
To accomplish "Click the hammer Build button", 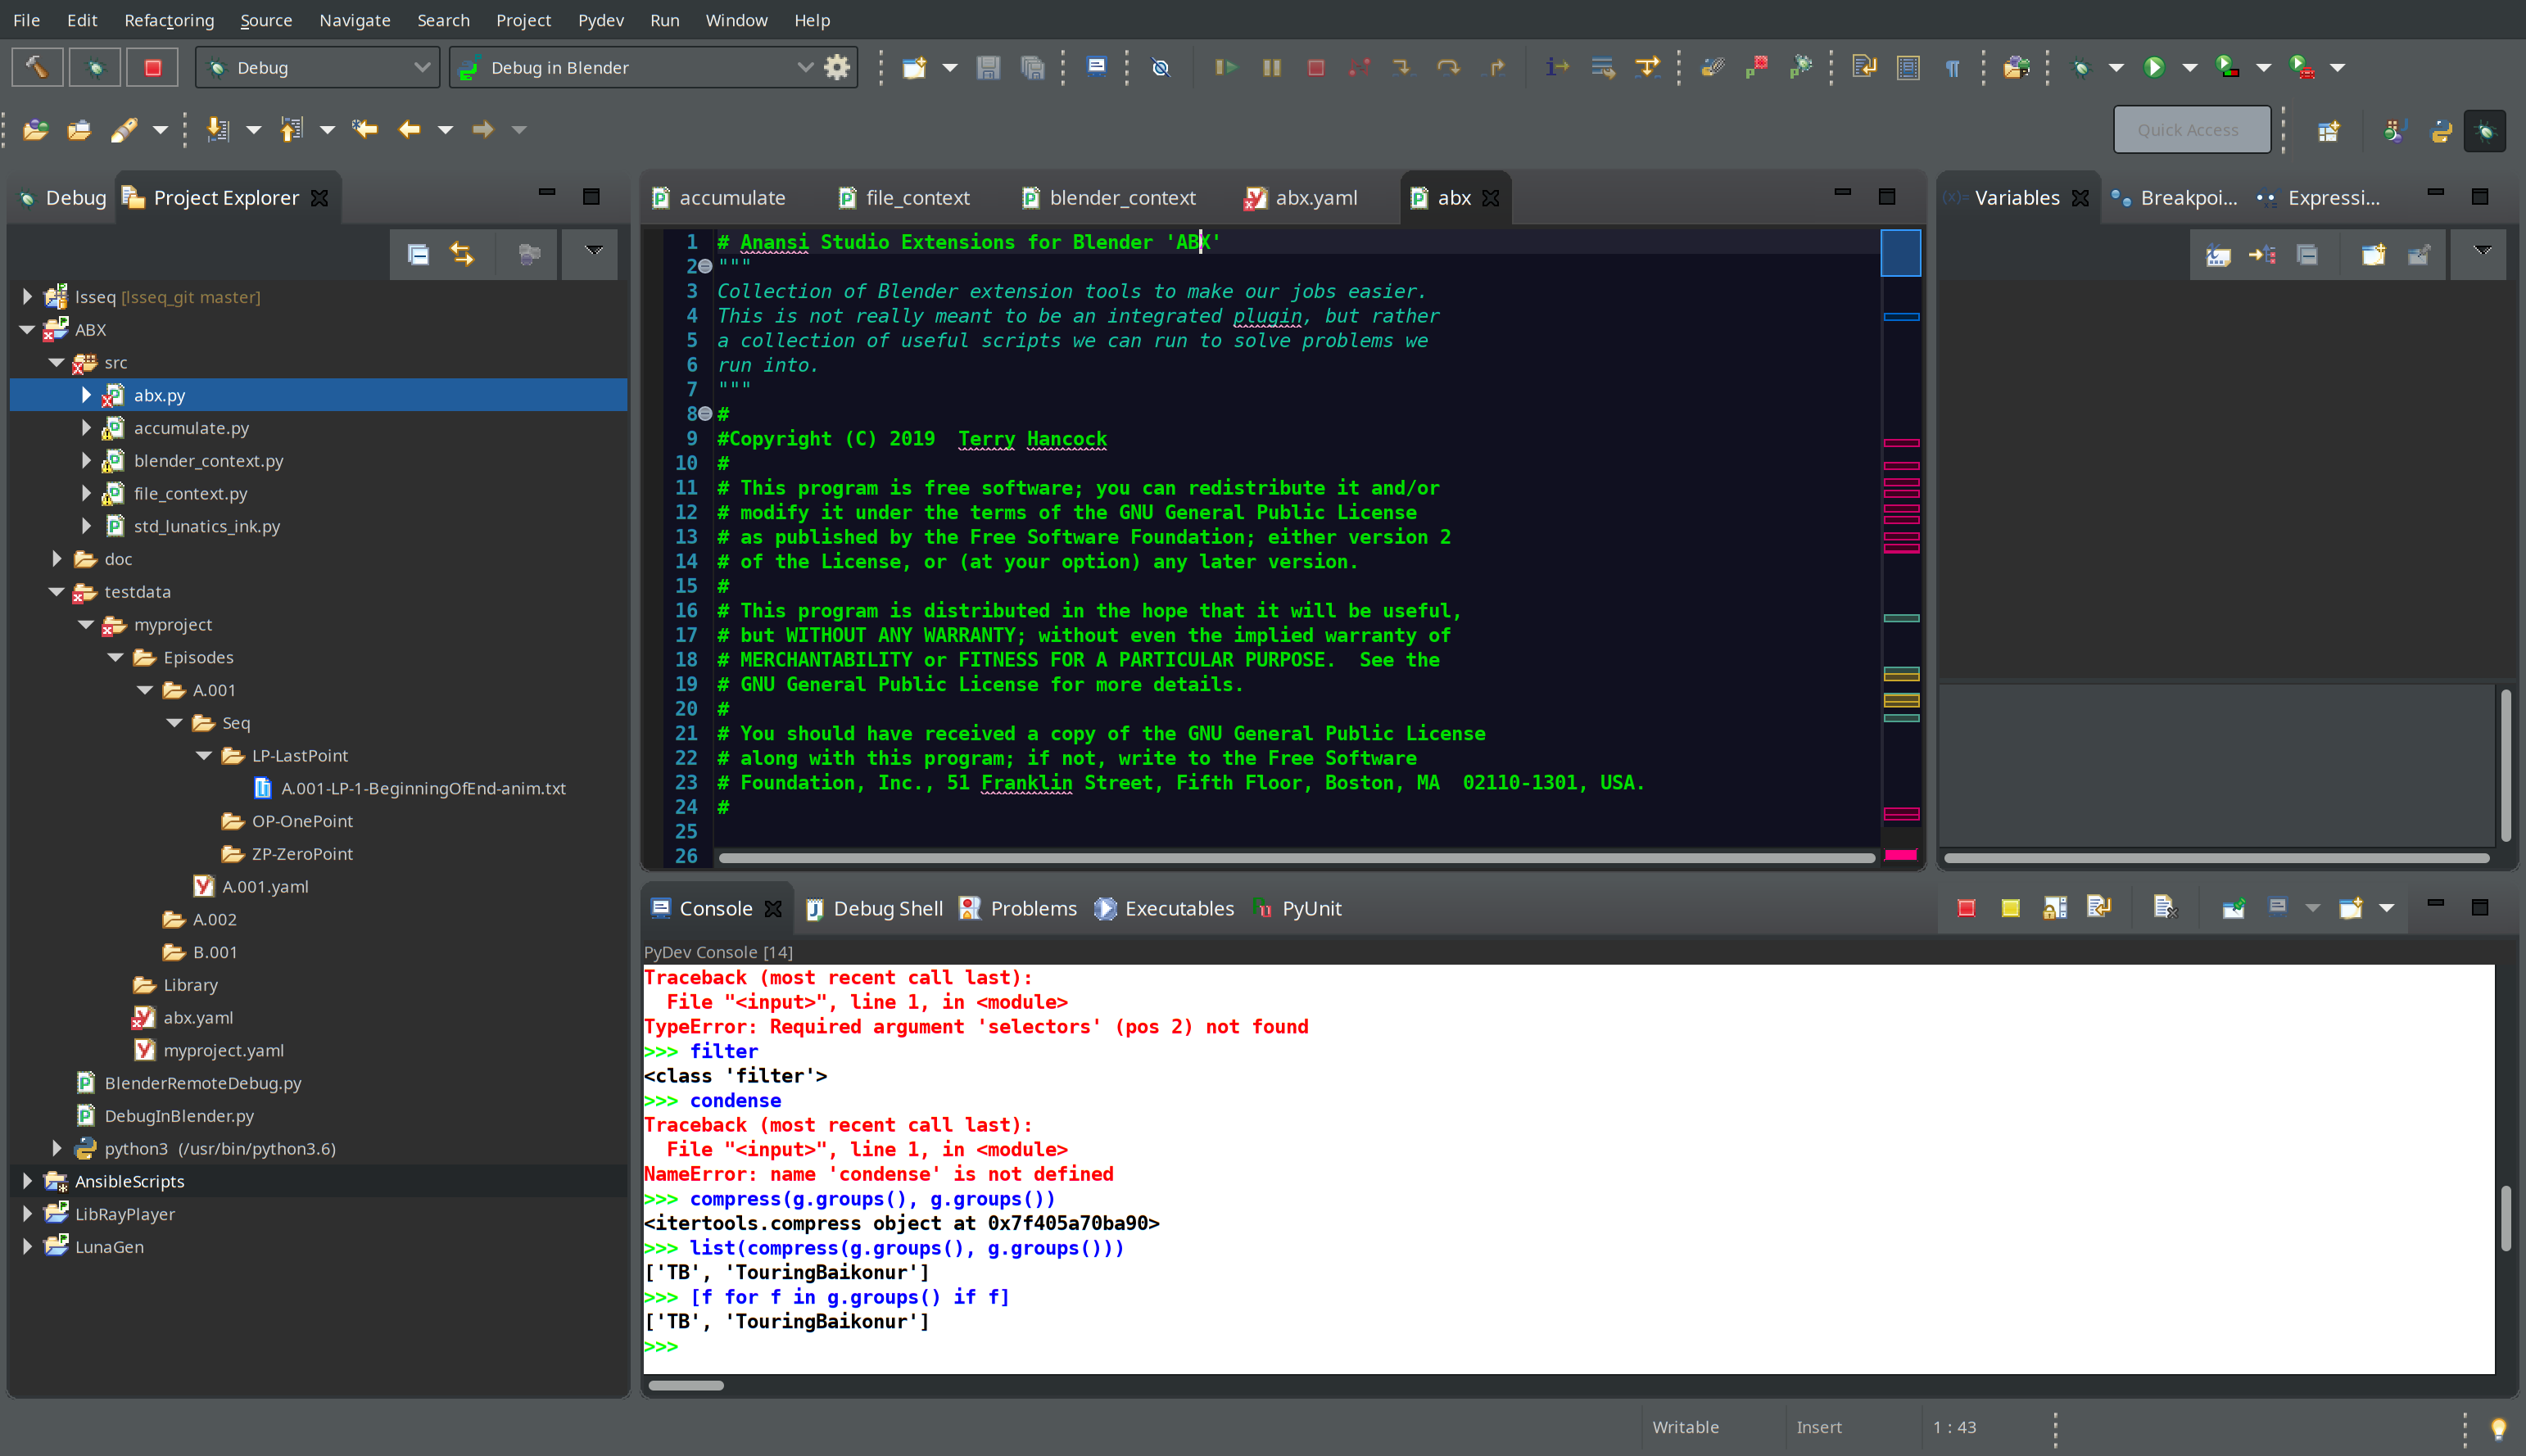I will click(x=37, y=67).
